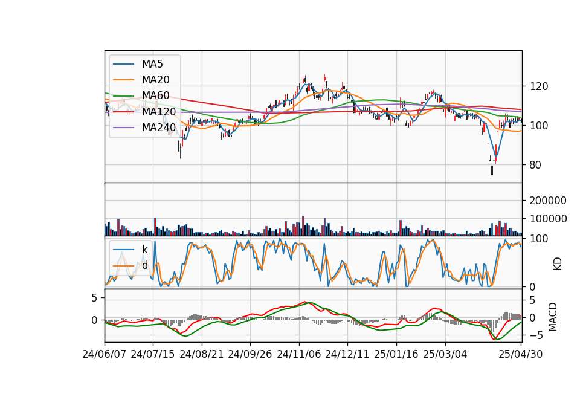Click the 200000 volume axis label

548,201
